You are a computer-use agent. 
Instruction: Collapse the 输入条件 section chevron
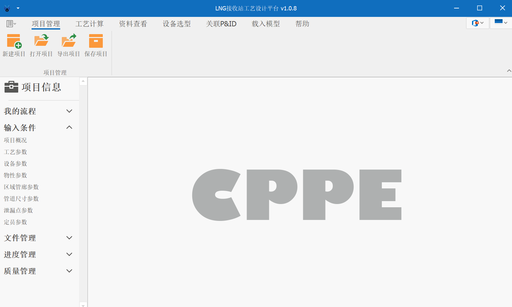pyautogui.click(x=69, y=127)
